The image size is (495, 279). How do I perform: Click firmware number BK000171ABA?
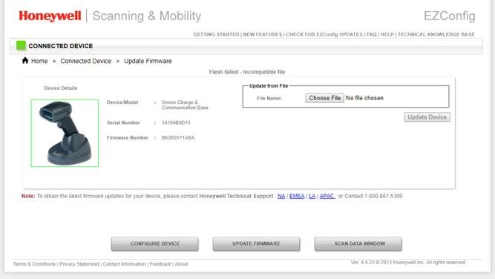point(178,137)
